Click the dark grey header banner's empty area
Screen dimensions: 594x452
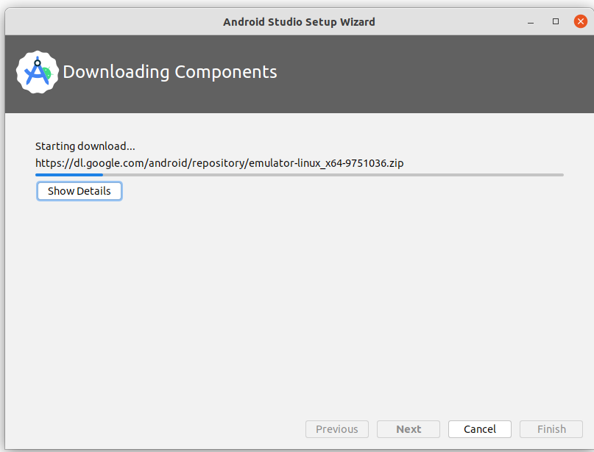(442, 73)
